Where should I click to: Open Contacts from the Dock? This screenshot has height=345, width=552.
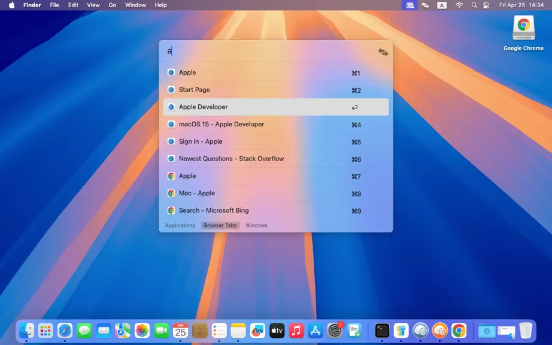tap(199, 331)
